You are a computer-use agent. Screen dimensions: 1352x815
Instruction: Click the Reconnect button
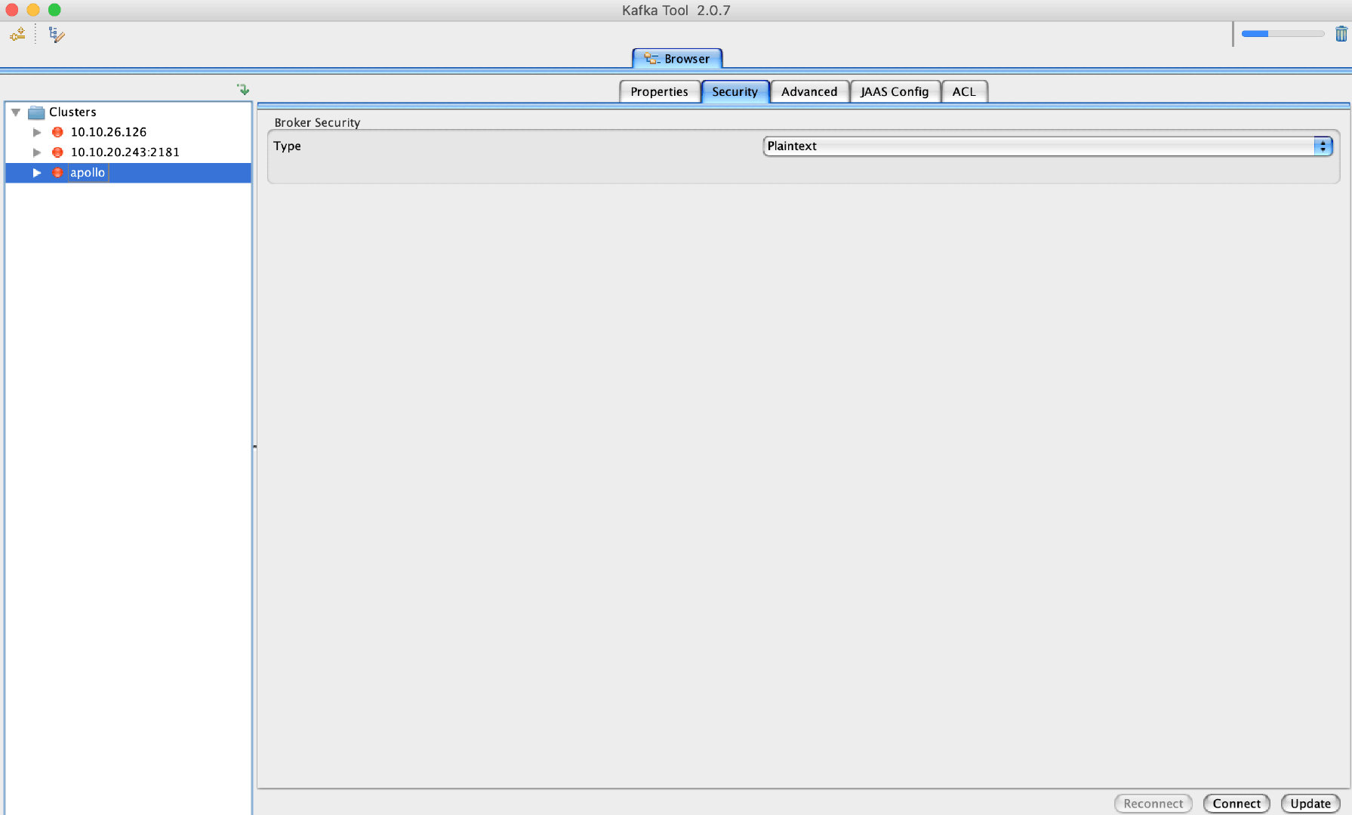click(x=1153, y=804)
